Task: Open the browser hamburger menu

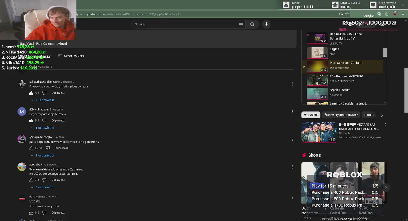Action: [403, 14]
